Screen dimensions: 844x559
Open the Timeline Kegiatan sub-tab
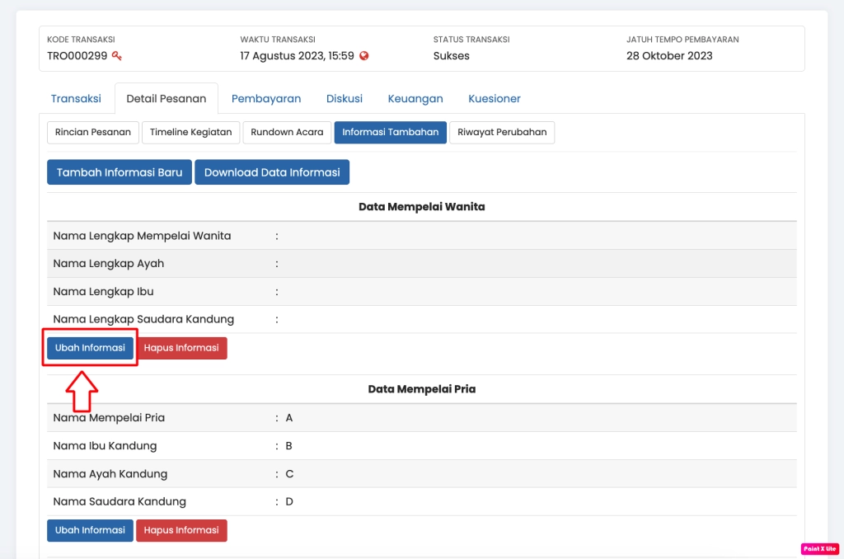click(x=191, y=132)
